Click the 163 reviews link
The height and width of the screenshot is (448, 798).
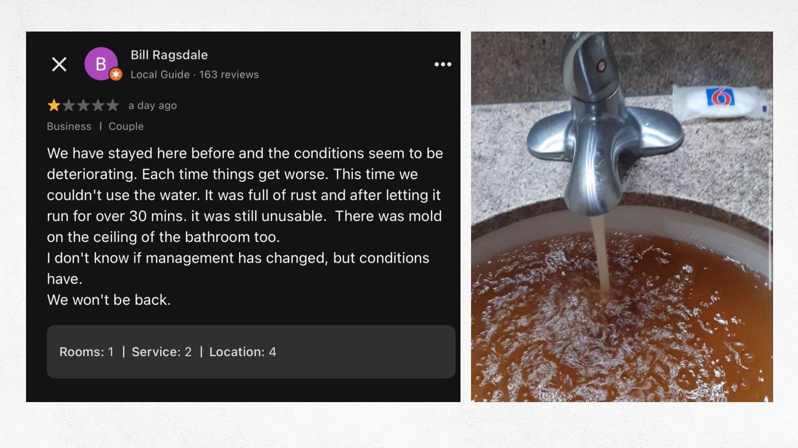[x=229, y=75]
